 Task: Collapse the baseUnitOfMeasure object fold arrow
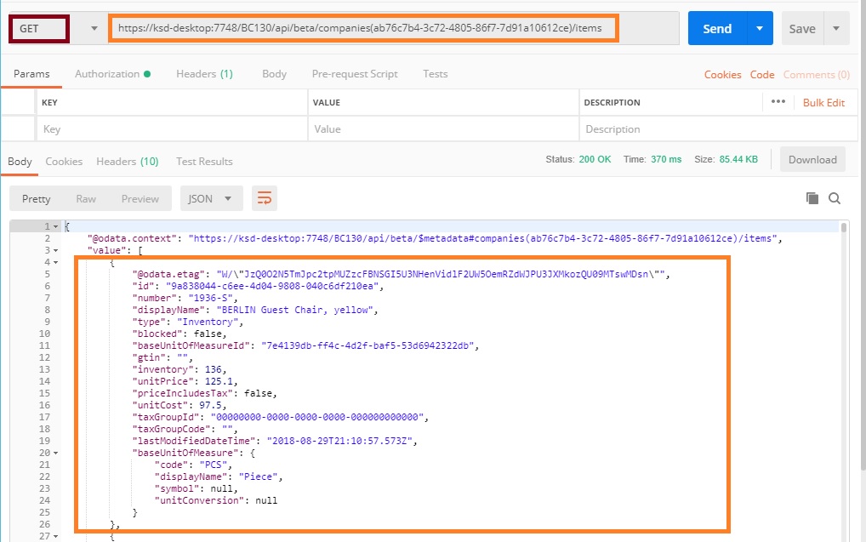[x=56, y=454]
